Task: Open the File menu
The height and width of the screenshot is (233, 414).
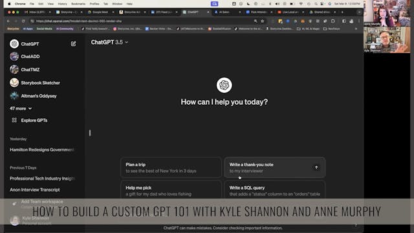Action: click(x=32, y=4)
